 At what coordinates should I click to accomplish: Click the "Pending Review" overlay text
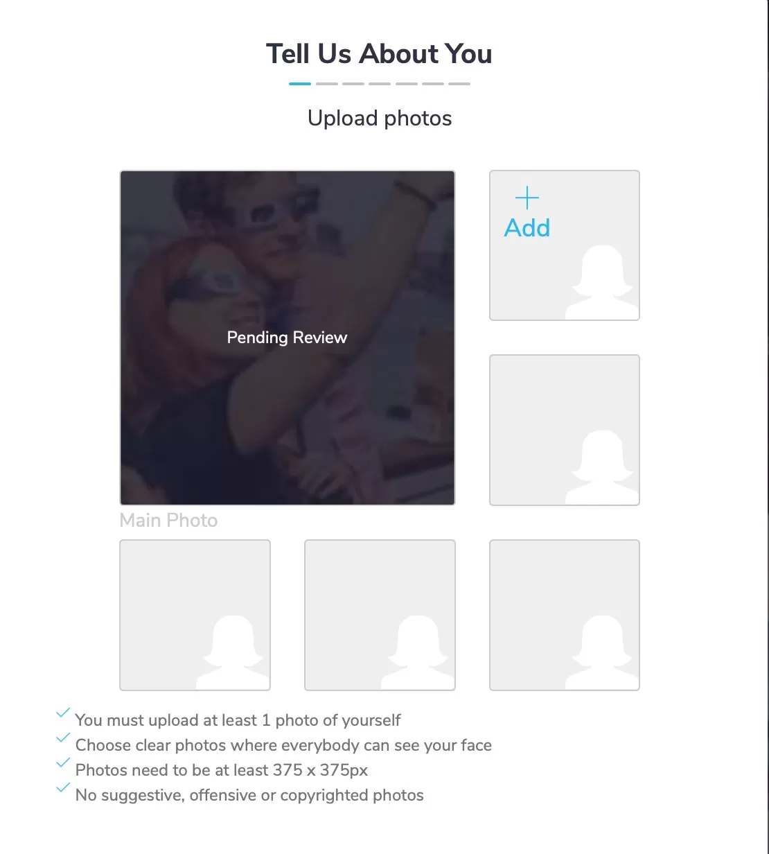(288, 338)
